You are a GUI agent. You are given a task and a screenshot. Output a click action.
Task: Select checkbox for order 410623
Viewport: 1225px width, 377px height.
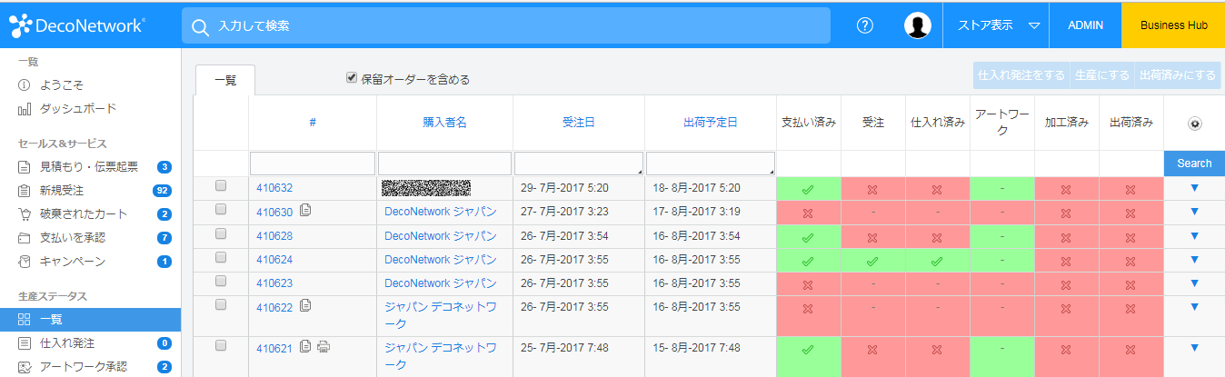tap(221, 280)
